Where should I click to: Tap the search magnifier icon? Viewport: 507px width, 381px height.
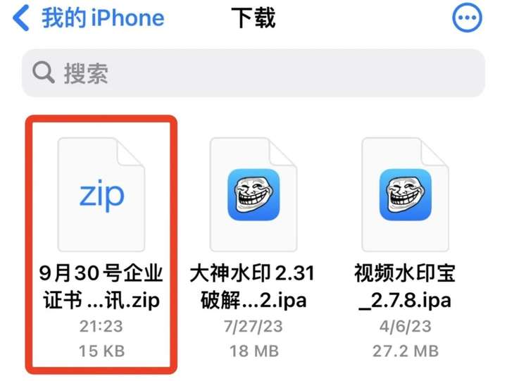click(43, 73)
